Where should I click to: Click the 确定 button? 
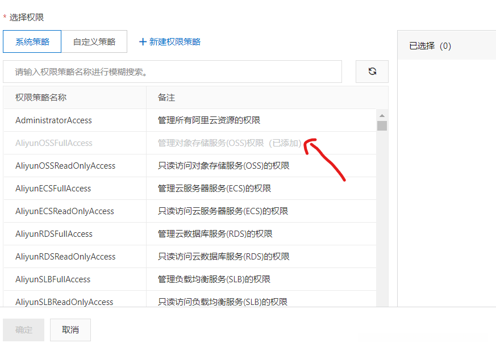[x=24, y=330]
